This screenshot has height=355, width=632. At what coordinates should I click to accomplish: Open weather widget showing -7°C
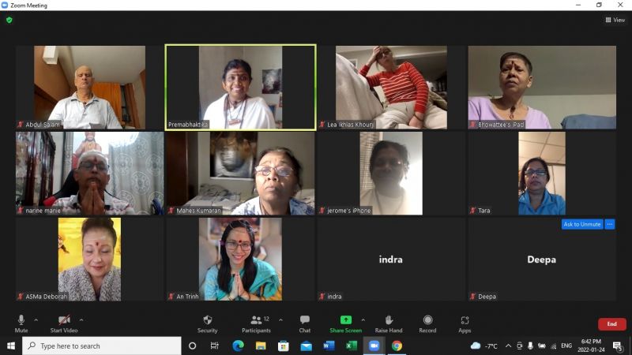click(x=484, y=346)
